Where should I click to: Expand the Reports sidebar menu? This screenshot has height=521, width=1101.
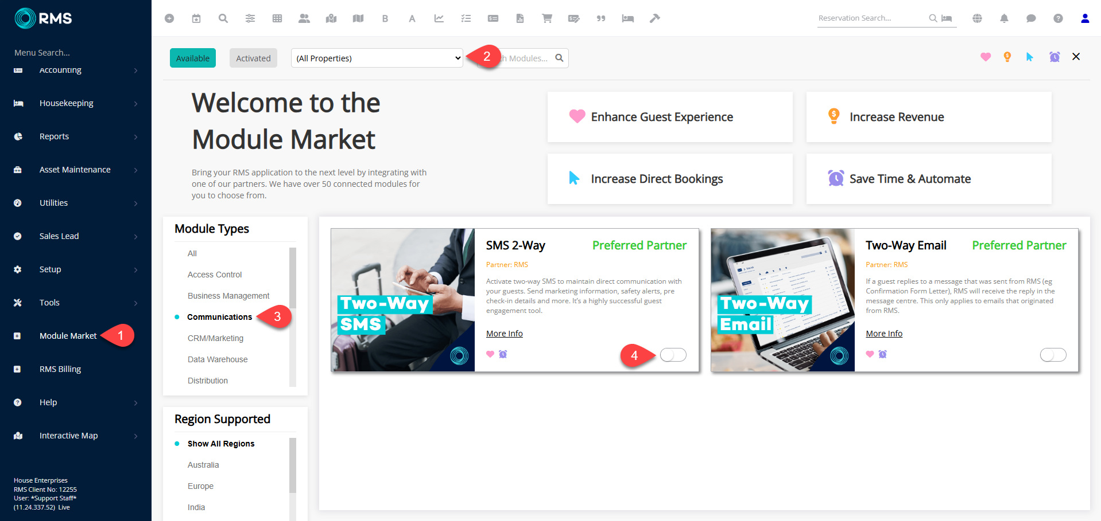76,136
